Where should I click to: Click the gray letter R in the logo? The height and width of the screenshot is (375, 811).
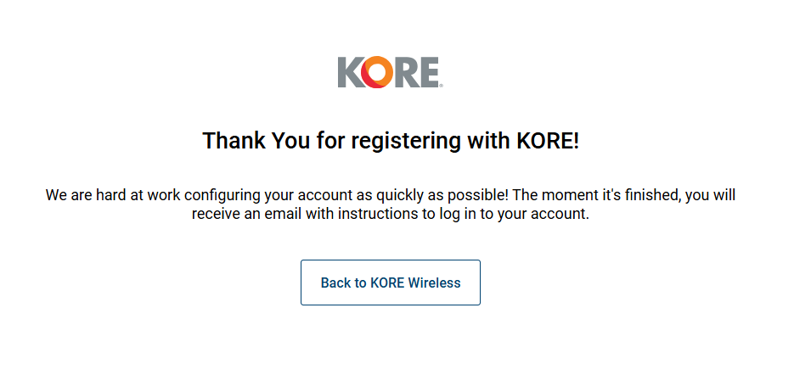pos(405,73)
